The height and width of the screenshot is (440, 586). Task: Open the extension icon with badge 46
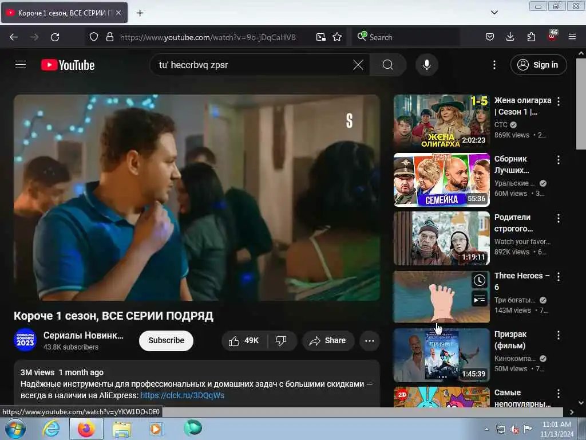click(552, 36)
